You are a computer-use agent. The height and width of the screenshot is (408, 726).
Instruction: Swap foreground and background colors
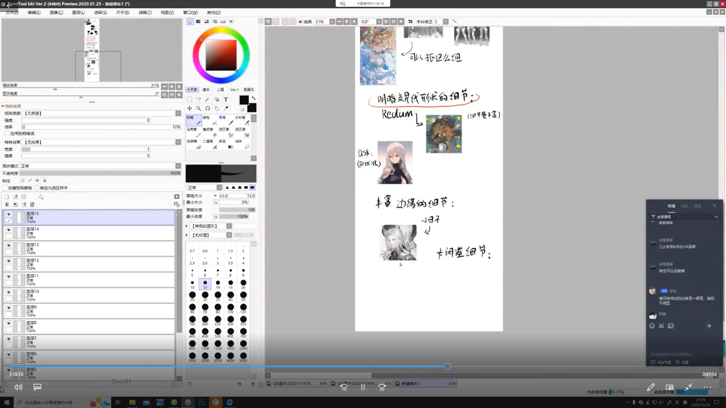(253, 98)
